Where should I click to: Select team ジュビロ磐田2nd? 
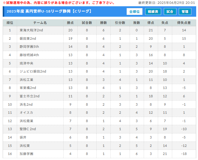click(x=33, y=71)
